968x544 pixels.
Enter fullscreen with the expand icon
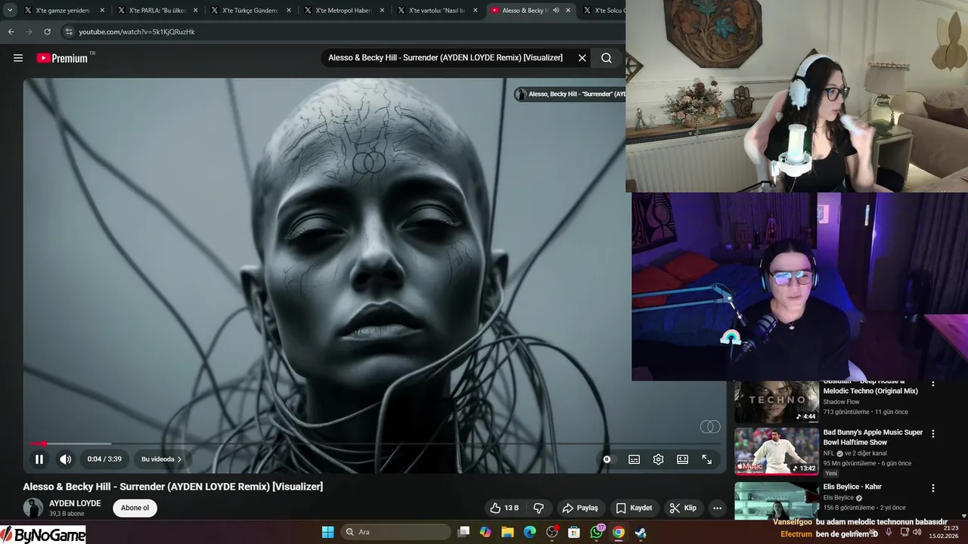coord(706,459)
